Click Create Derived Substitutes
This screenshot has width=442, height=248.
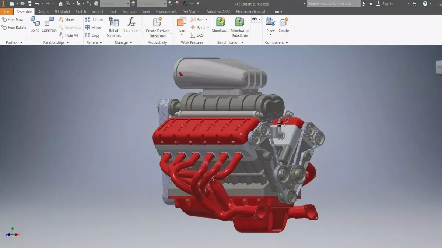[x=158, y=27]
